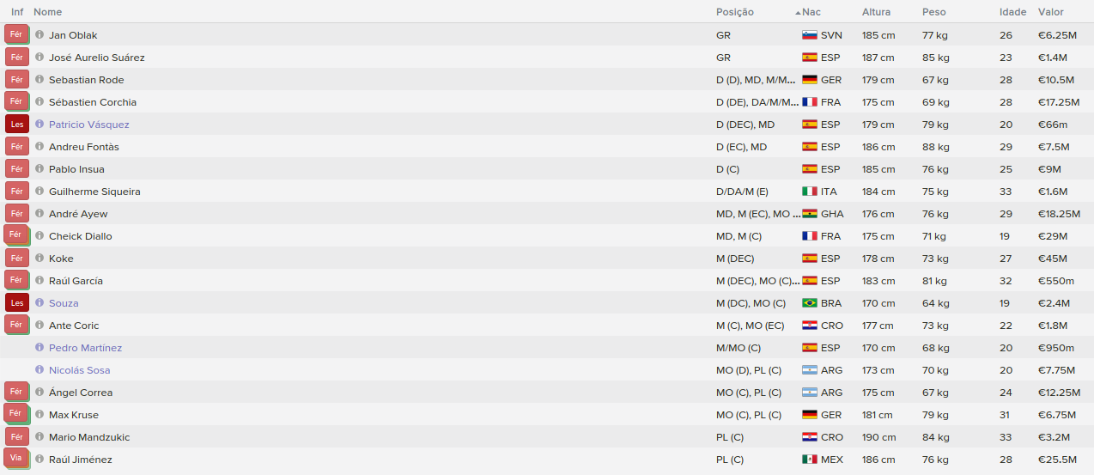
Task: Sort table by Nac column header
Action: pos(811,12)
